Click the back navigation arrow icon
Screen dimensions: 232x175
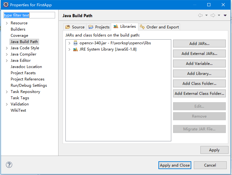coord(200,15)
